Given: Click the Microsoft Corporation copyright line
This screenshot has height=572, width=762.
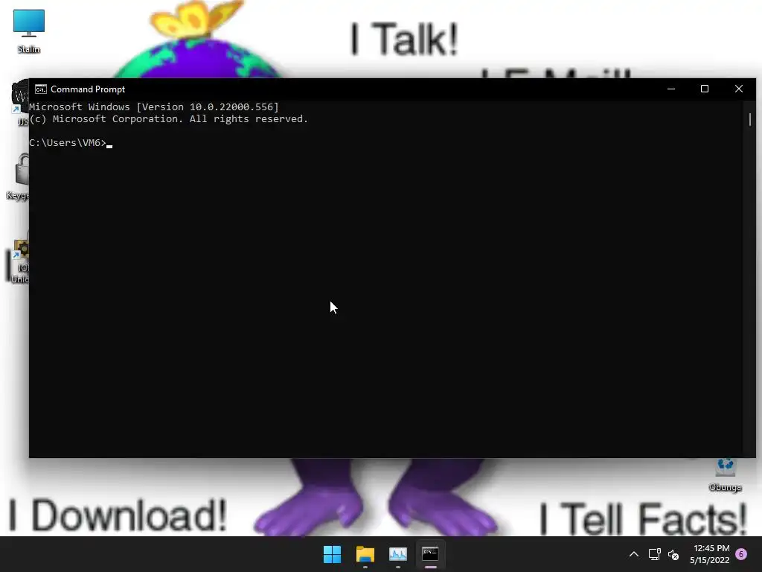Looking at the screenshot, I should coord(169,119).
